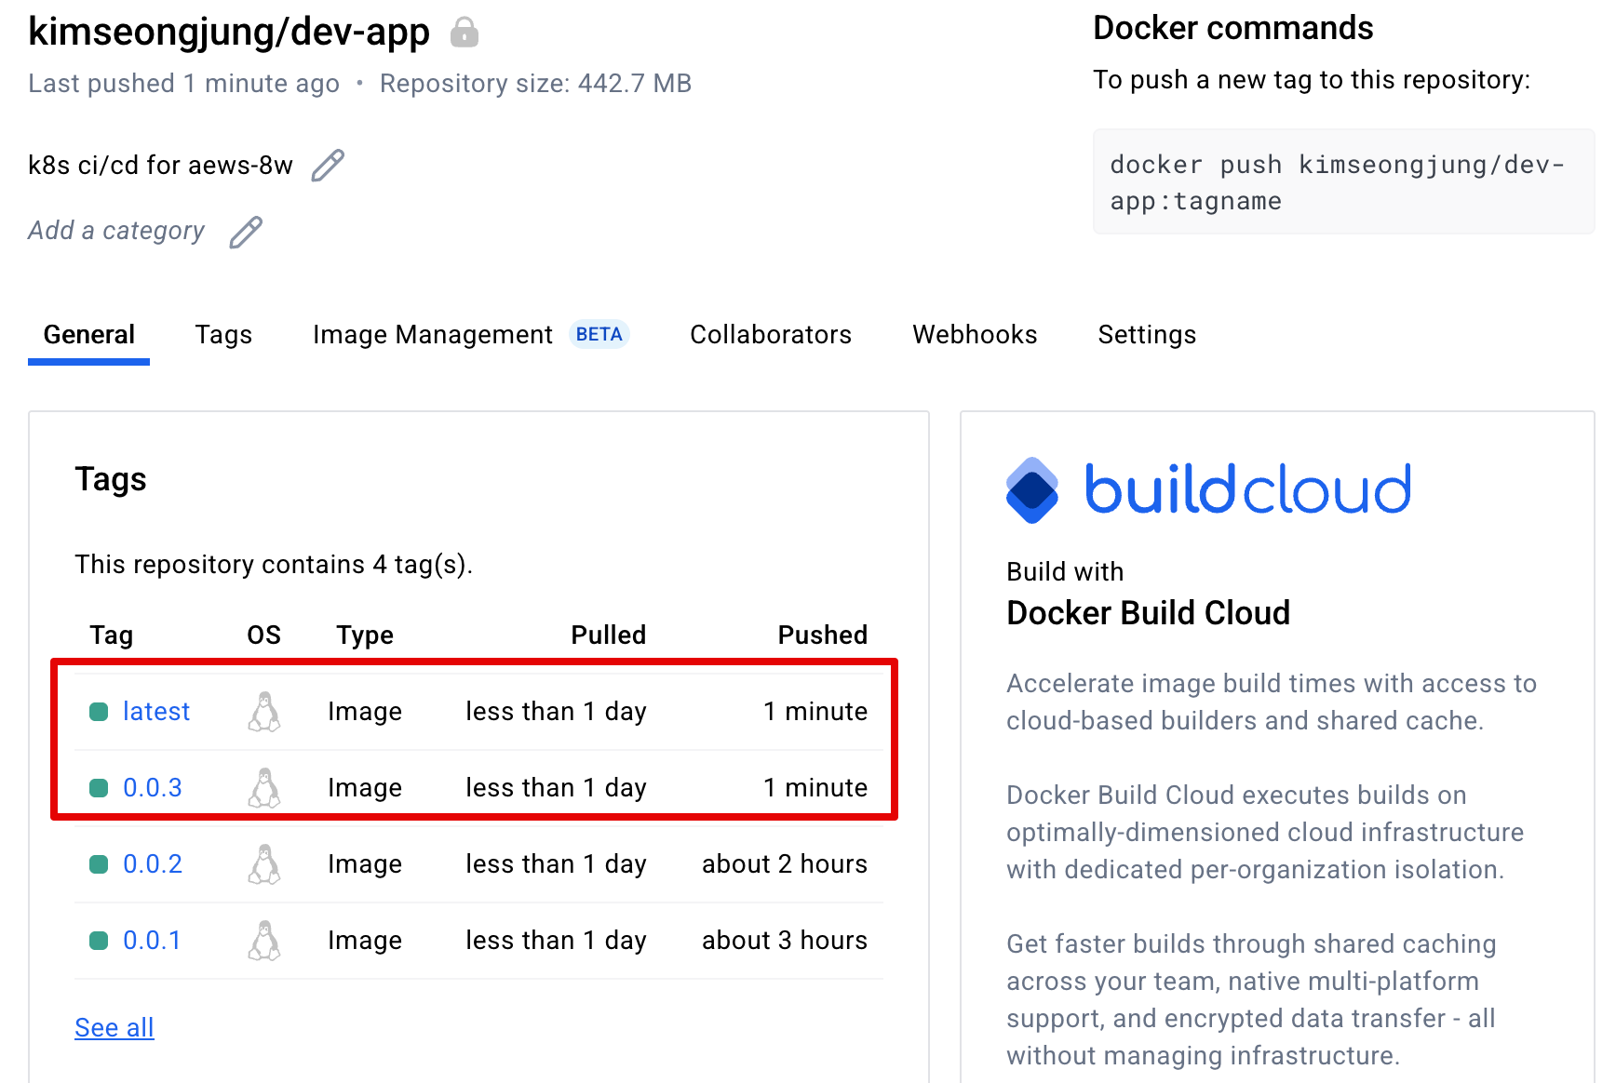Screen dimensions: 1616x1083
Task: Click the Repository size: 442.7 MB text
Action: 535,84
